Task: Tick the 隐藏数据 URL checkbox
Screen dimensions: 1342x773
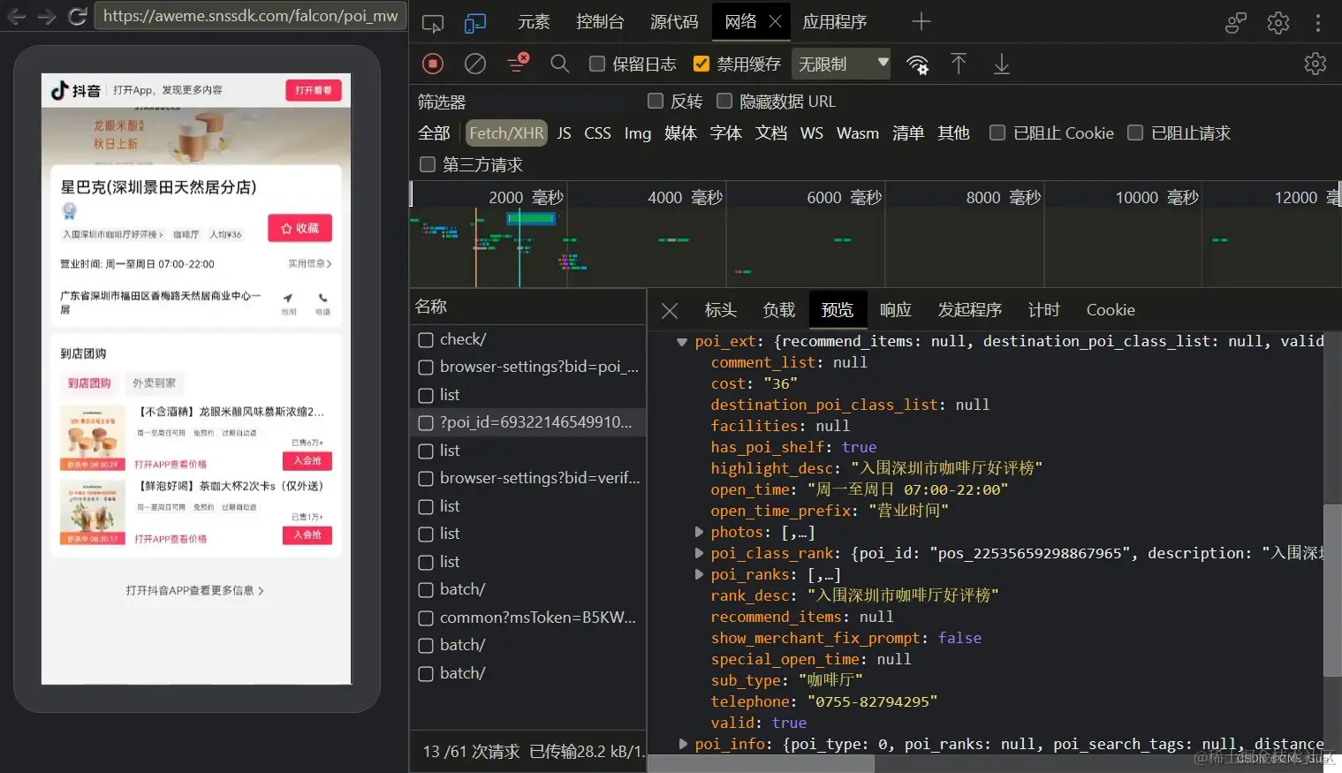Action: pos(724,101)
